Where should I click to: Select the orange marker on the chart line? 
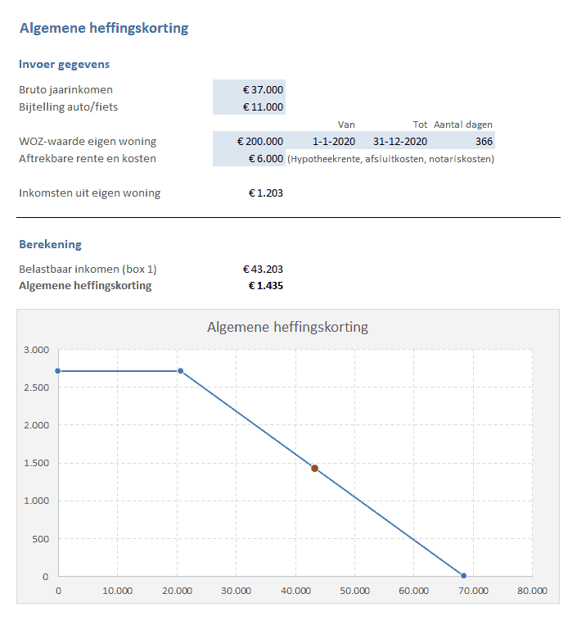click(x=314, y=469)
